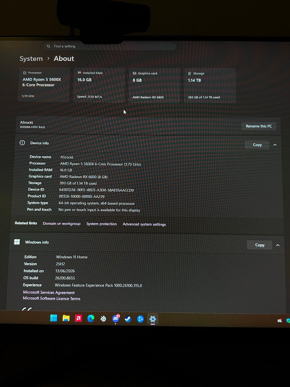290x387 pixels.
Task: Open AMD Software from the taskbar
Action: 79,318
